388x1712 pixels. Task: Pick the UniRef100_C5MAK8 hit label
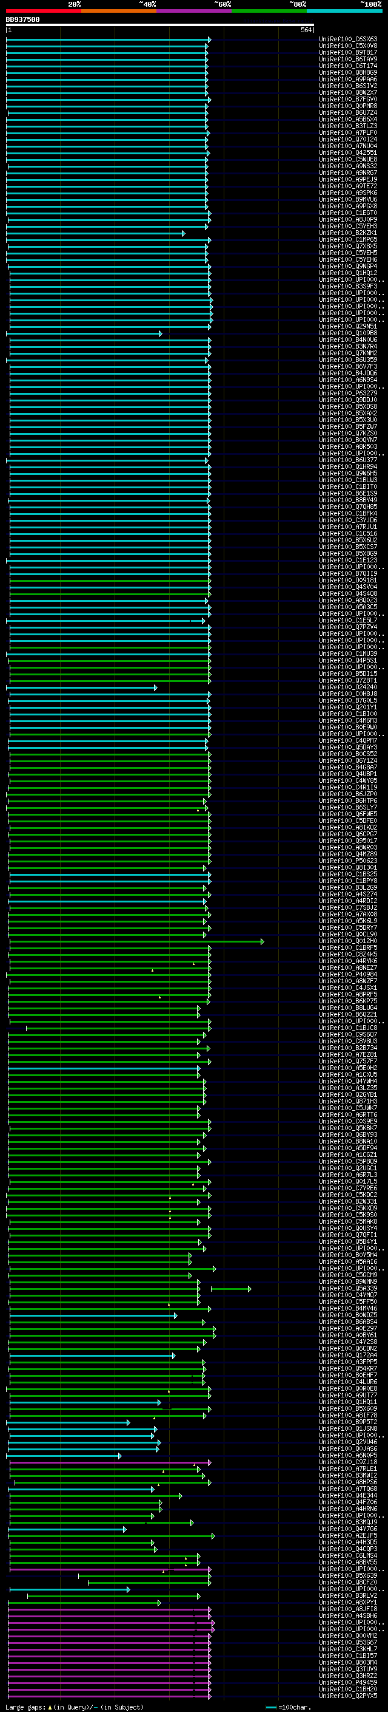click(348, 1221)
